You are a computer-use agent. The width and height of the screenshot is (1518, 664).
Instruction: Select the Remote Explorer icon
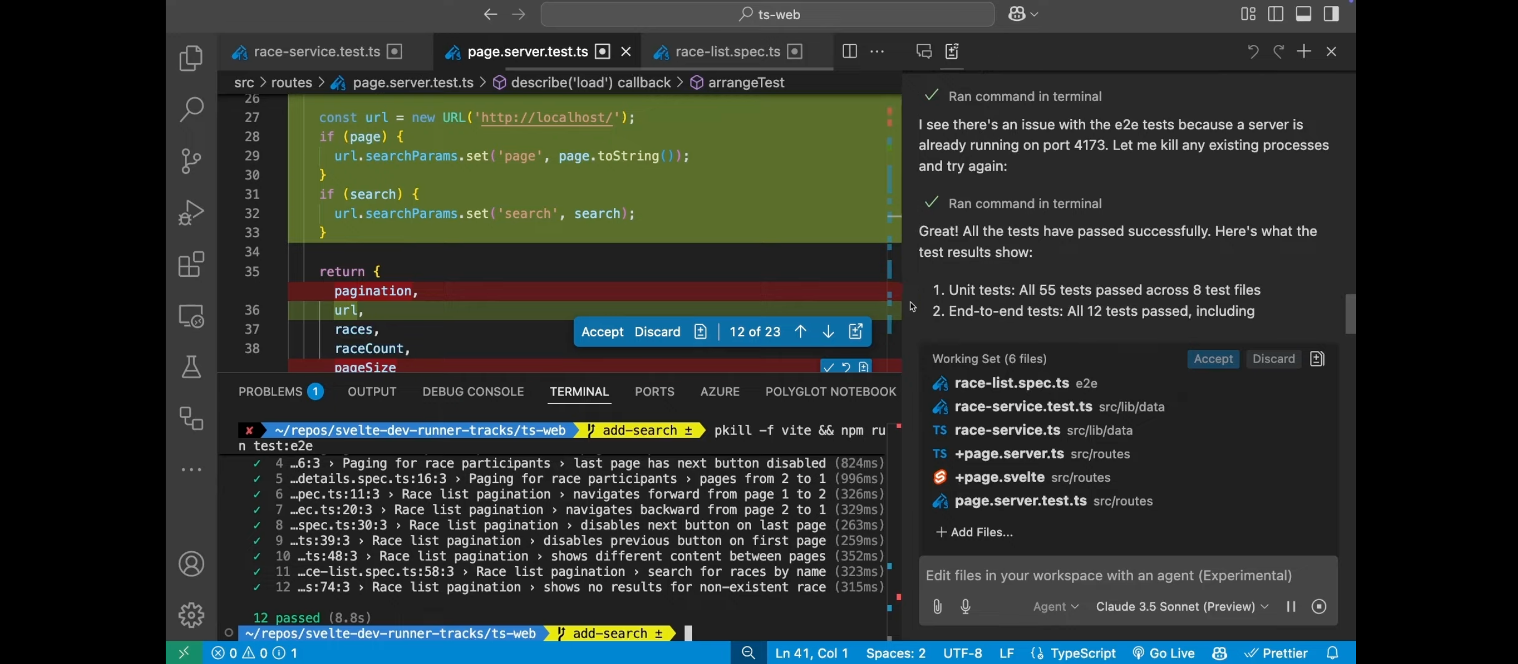191,316
